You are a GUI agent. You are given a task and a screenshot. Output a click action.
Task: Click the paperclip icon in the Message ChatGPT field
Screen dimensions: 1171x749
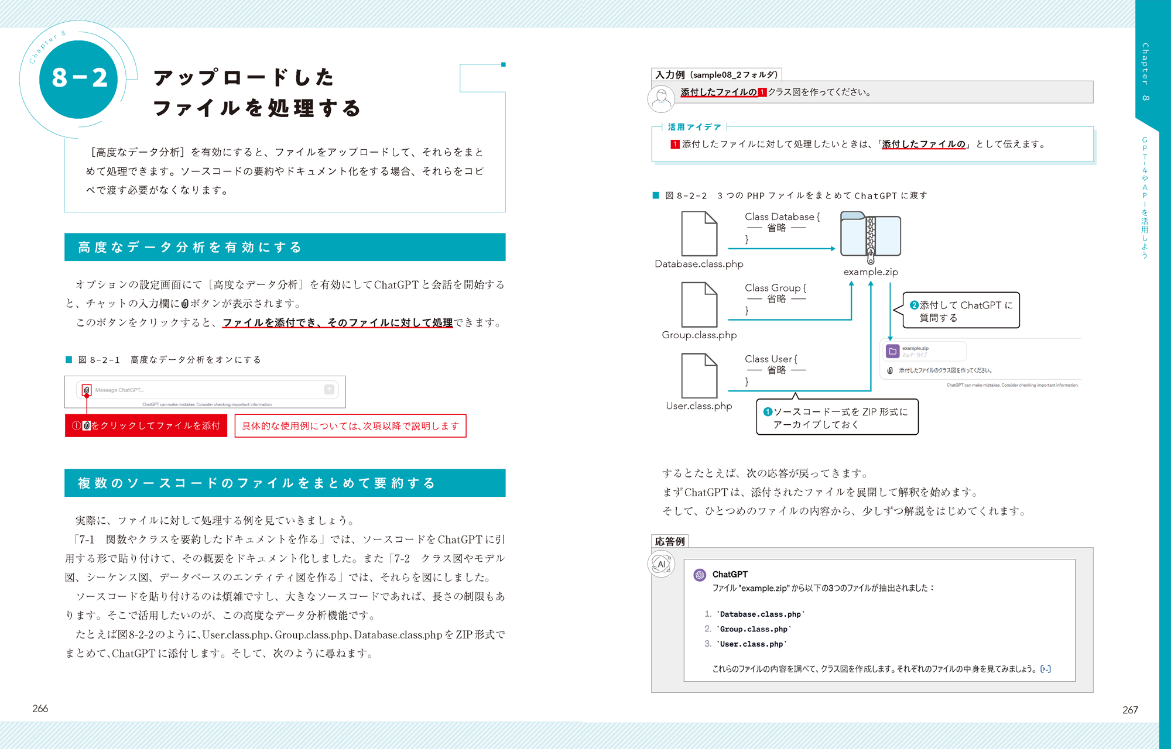coord(87,389)
